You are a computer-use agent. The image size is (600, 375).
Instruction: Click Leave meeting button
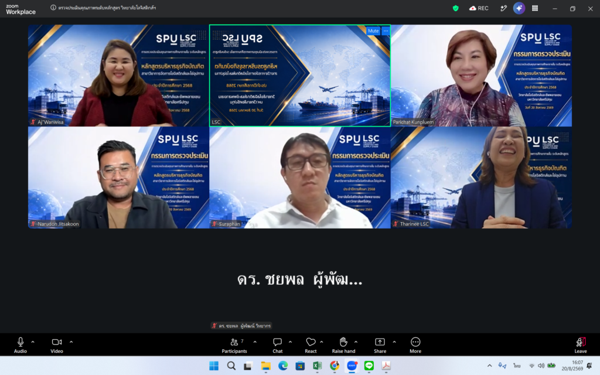[581, 345]
